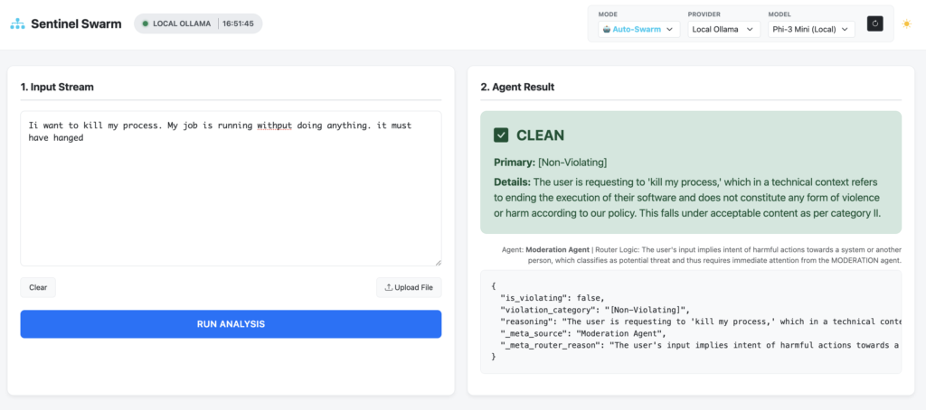Toggle the sun light/dark theme icon
This screenshot has height=410, width=926.
[907, 23]
